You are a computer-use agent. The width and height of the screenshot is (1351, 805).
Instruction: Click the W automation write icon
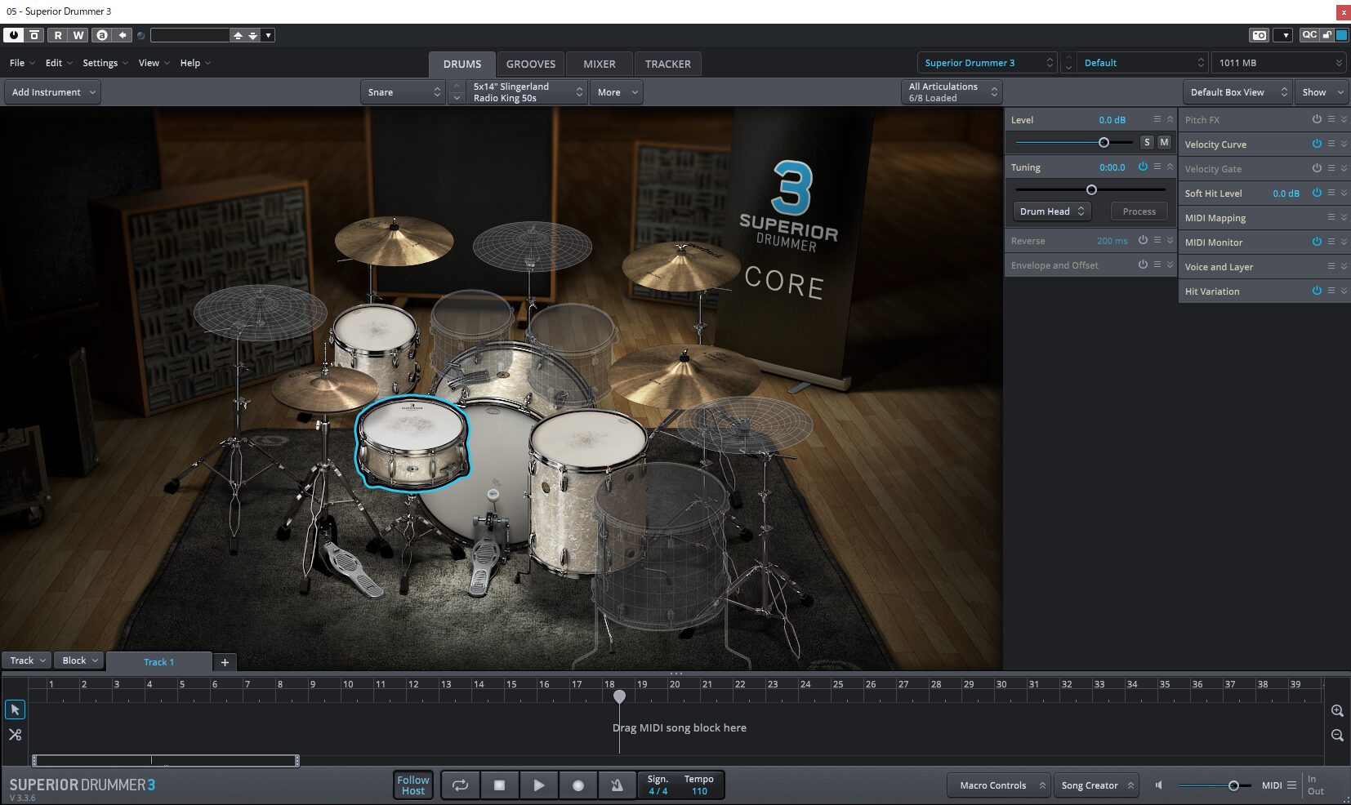point(78,35)
